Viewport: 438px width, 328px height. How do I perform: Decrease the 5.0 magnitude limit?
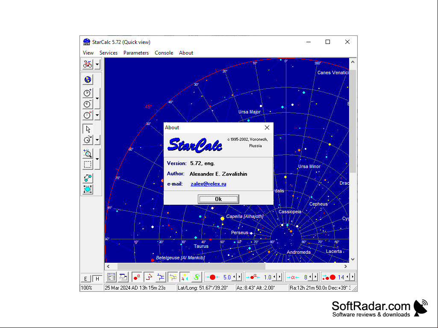click(234, 277)
